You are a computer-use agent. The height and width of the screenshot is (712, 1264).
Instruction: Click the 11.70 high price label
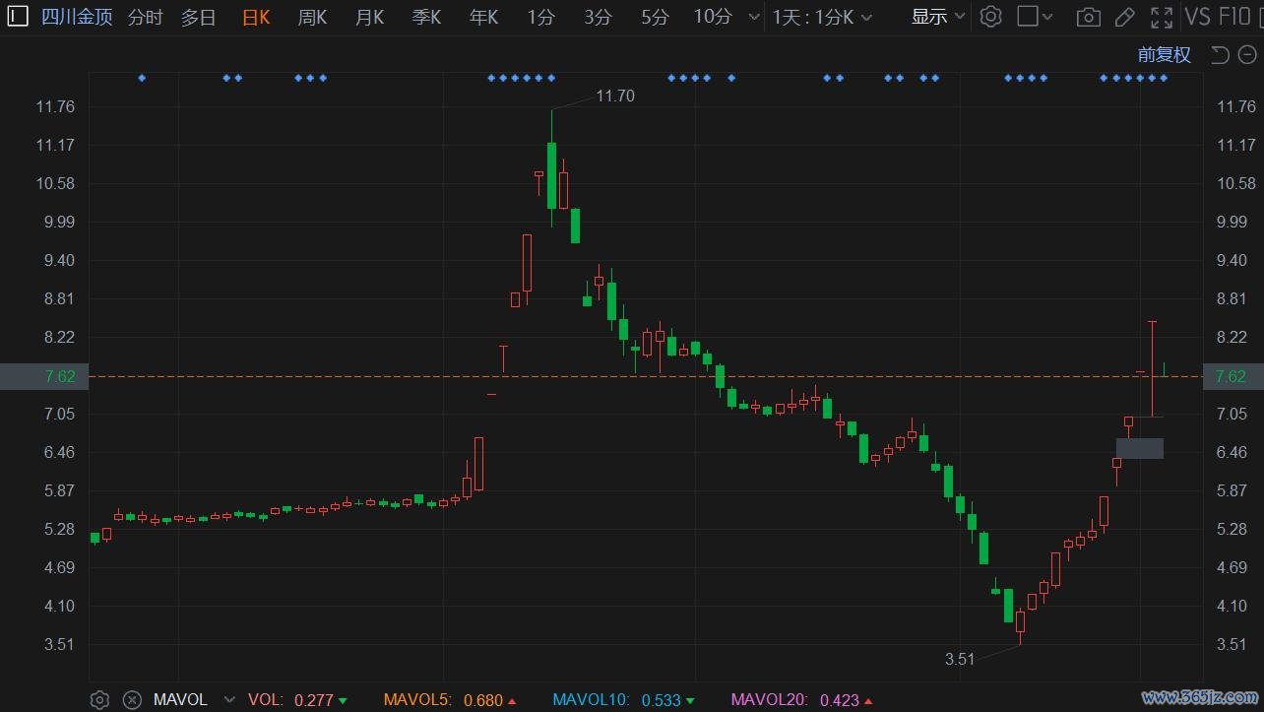click(x=615, y=96)
